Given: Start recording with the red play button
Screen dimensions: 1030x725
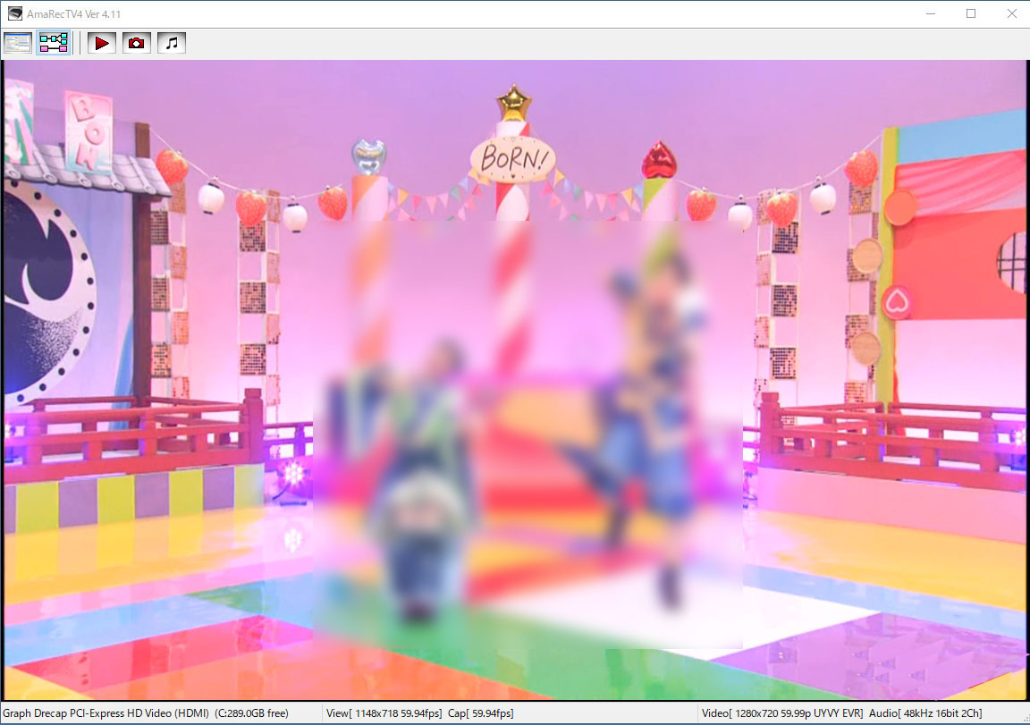Looking at the screenshot, I should tap(102, 43).
